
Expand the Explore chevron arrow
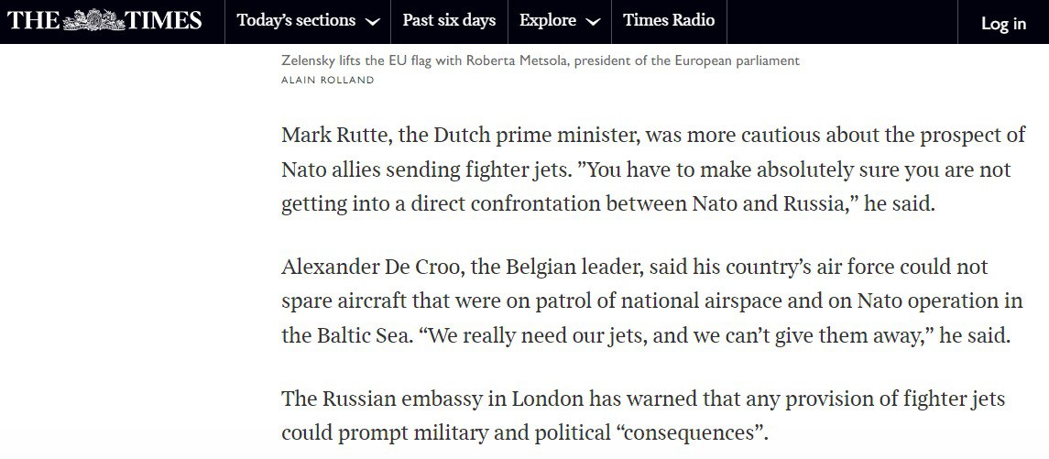593,21
